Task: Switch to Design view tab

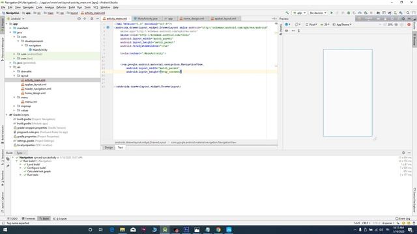Action: pos(109,148)
